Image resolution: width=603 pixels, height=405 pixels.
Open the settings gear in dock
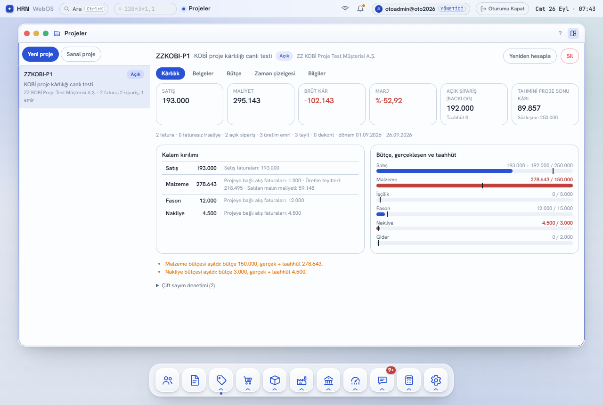tap(436, 380)
